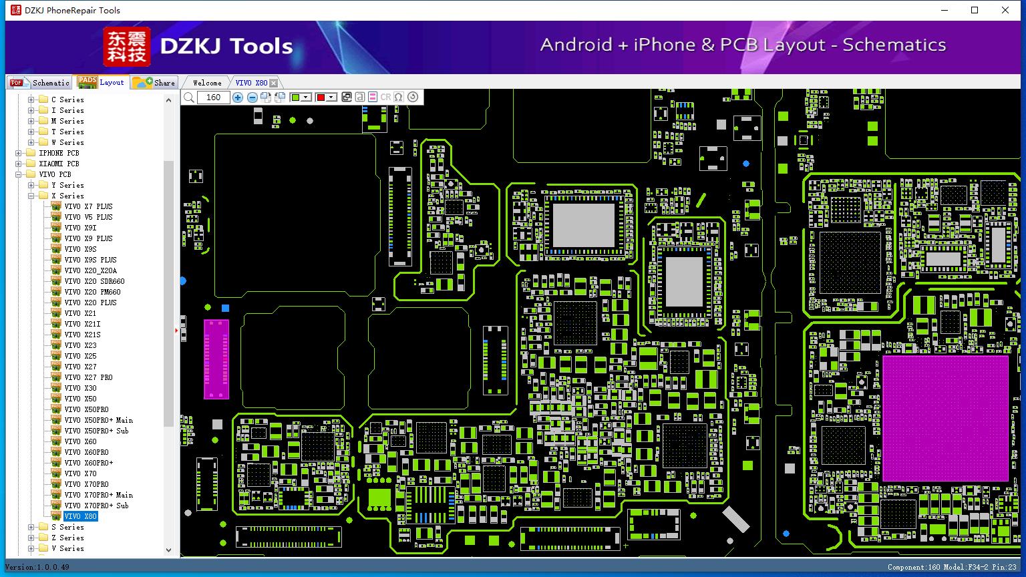Click the tree panel scroll down arrow
The height and width of the screenshot is (577, 1026).
pyautogui.click(x=168, y=550)
